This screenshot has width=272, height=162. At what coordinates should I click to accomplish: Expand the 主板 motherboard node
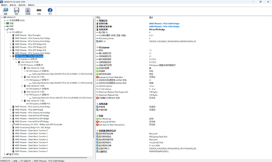click(x=5, y=23)
